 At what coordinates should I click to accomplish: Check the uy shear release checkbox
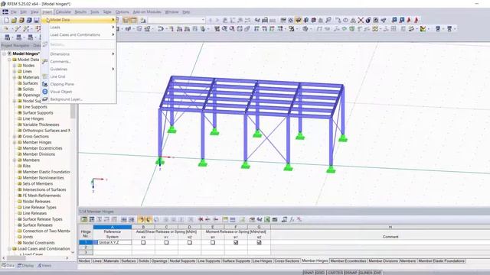[x=167, y=242]
